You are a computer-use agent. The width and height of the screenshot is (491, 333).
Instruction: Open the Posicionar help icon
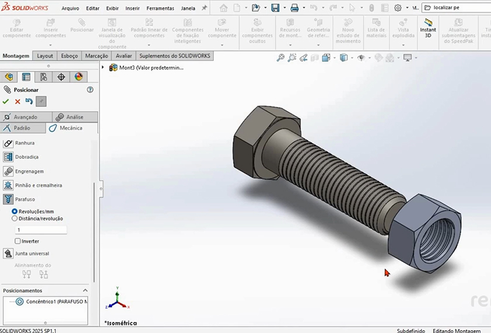(x=90, y=90)
